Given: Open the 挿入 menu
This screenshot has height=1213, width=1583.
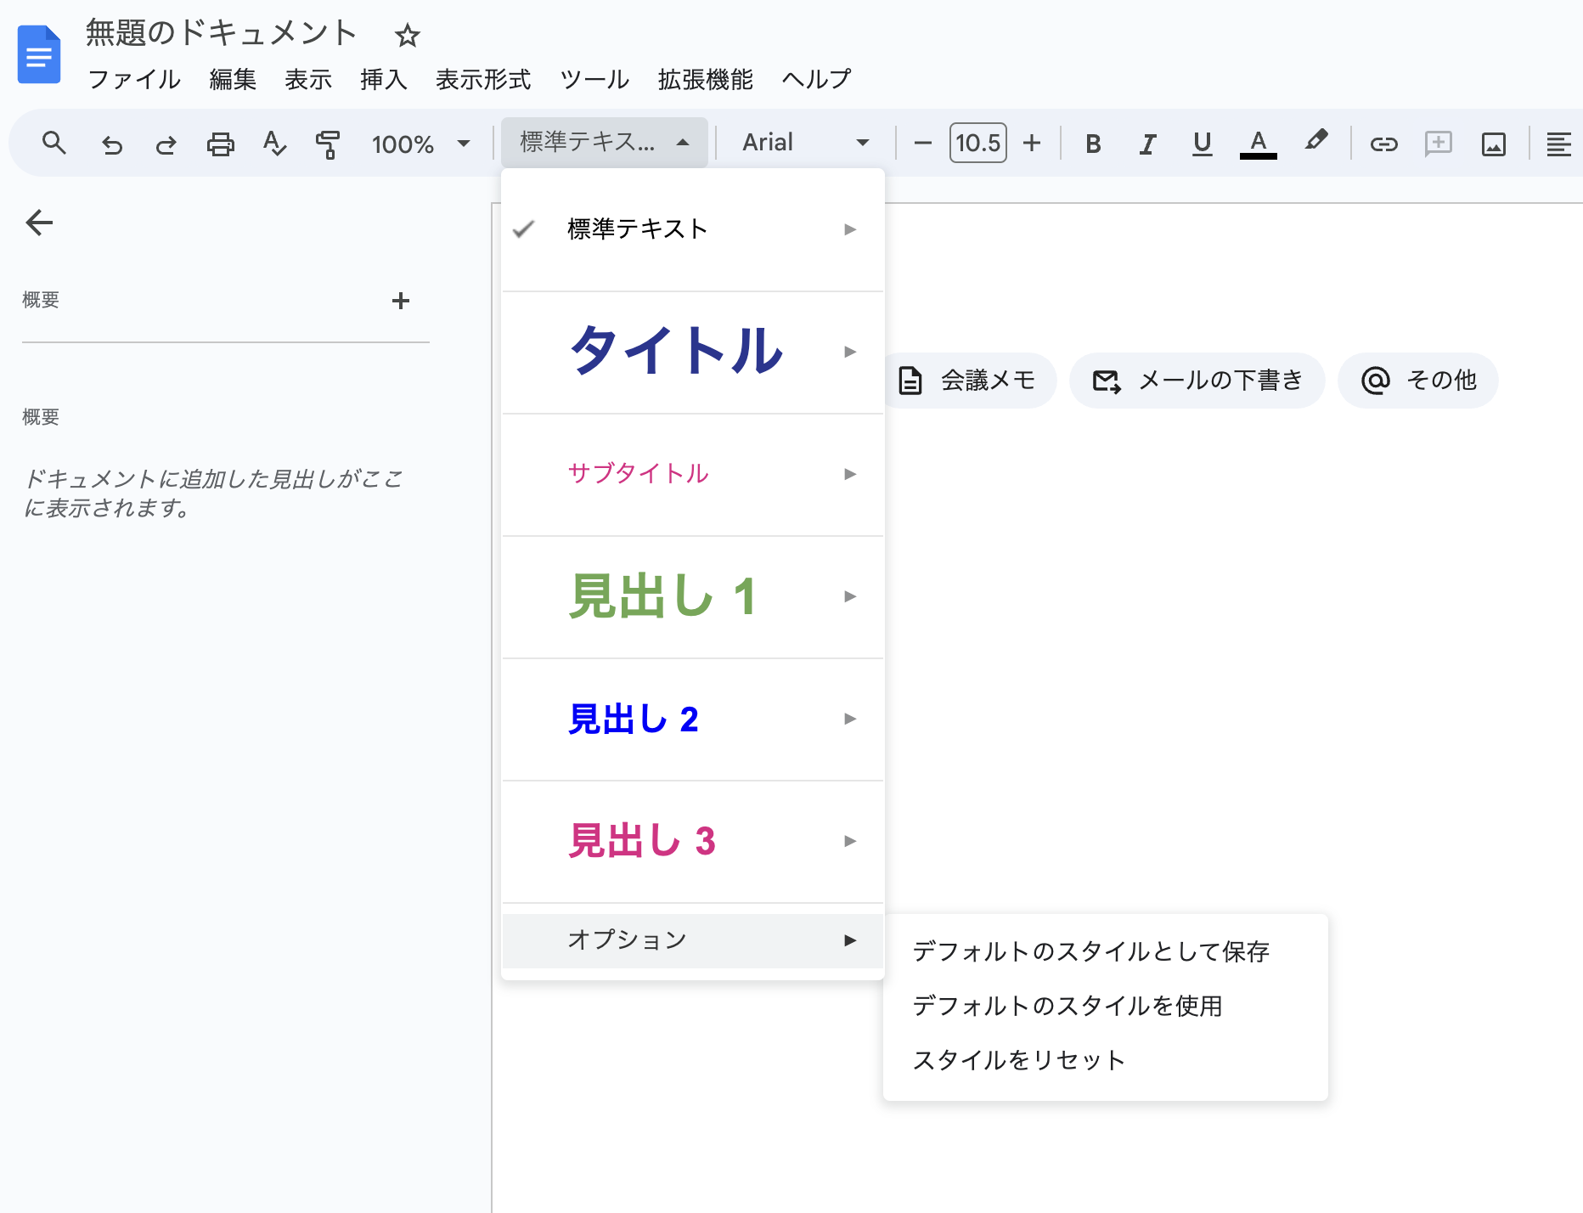Looking at the screenshot, I should coord(384,79).
